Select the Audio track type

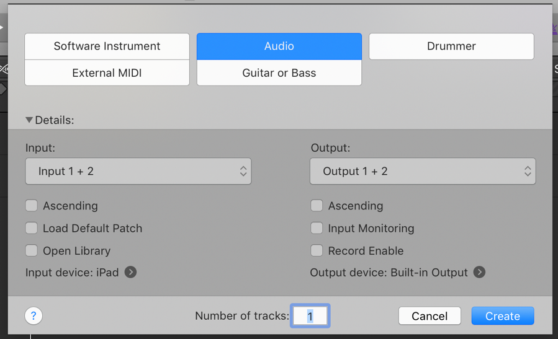279,46
